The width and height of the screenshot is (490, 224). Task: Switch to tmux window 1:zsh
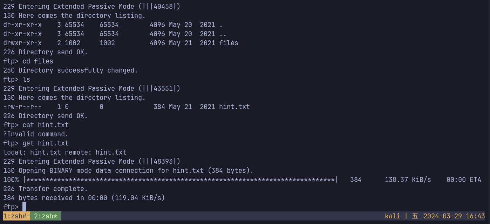pyautogui.click(x=16, y=216)
